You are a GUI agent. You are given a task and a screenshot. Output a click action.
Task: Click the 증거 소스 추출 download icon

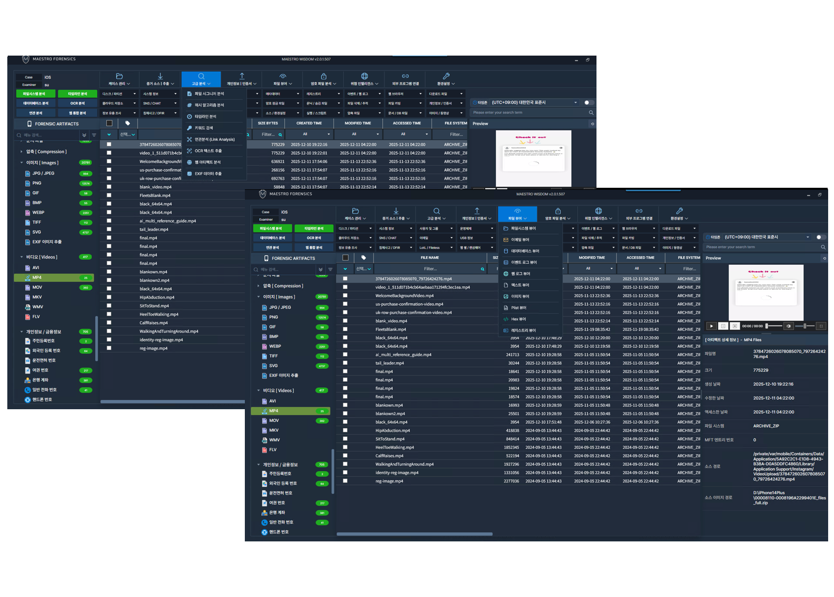point(396,211)
